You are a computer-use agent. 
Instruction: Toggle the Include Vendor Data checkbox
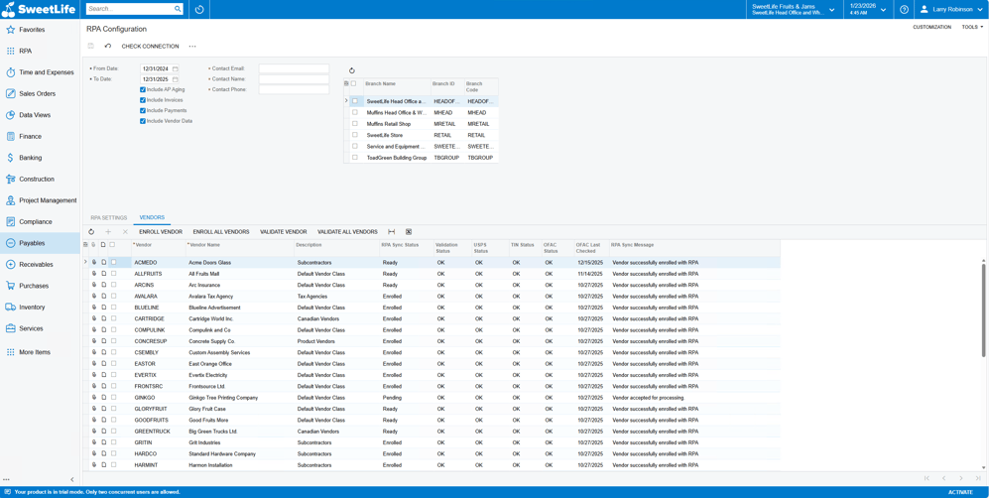tap(143, 120)
